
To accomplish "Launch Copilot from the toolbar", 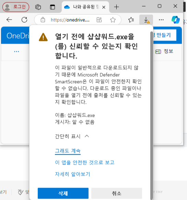I will 176,20.
